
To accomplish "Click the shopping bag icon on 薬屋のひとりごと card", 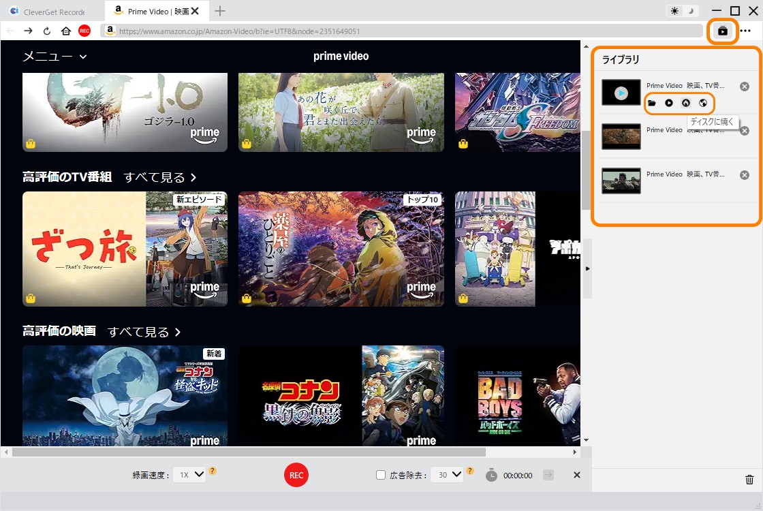I will (x=247, y=298).
